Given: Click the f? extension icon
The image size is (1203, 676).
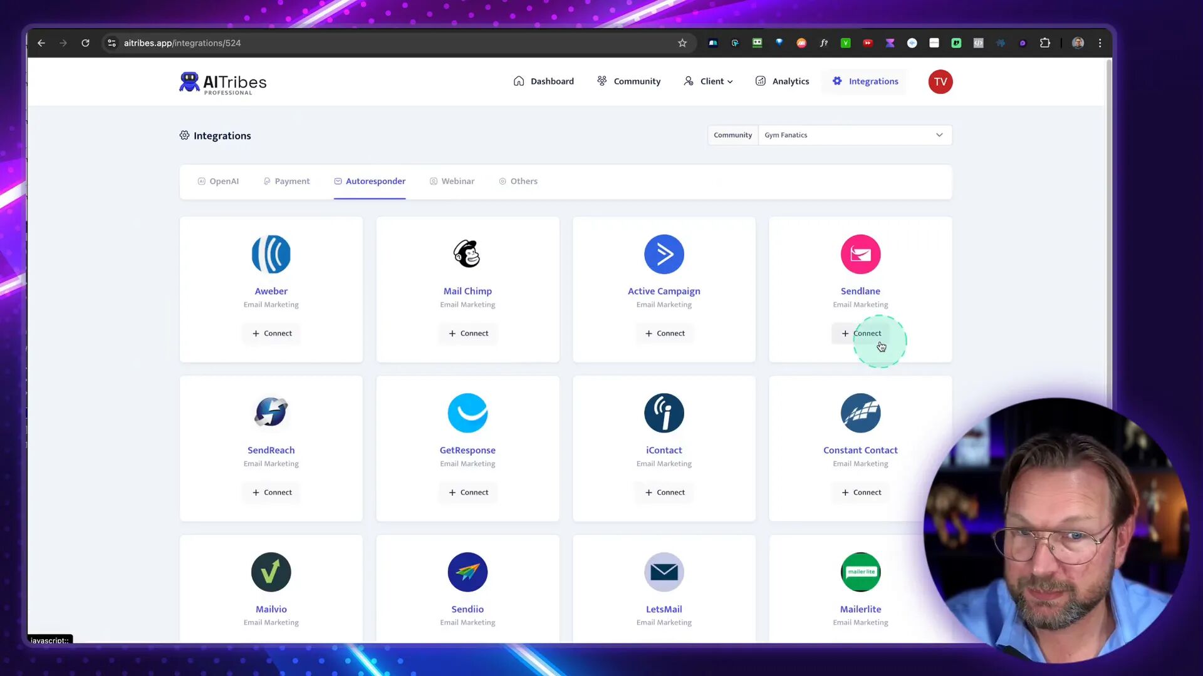Looking at the screenshot, I should click(823, 43).
